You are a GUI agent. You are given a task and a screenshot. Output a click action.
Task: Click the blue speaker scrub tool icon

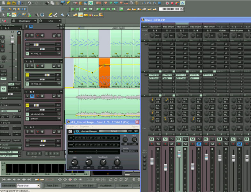(x=62, y=15)
